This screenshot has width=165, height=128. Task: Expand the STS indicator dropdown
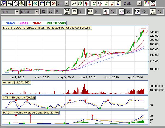click(x=17, y=12)
